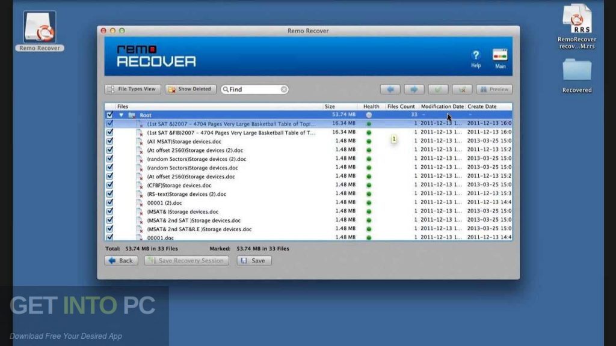Click the Modification Date column header
The image size is (616, 346).
[442, 106]
